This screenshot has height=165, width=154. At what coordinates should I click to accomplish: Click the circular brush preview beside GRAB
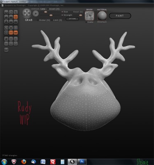point(36,14)
